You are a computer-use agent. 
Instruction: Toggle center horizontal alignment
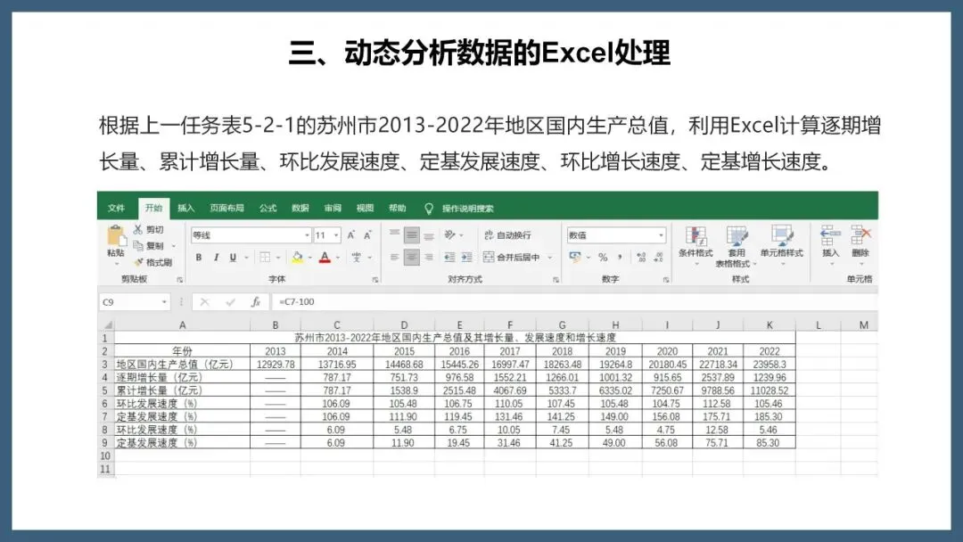pos(411,258)
